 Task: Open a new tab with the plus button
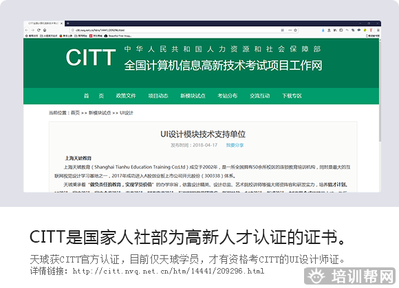click(68, 23)
